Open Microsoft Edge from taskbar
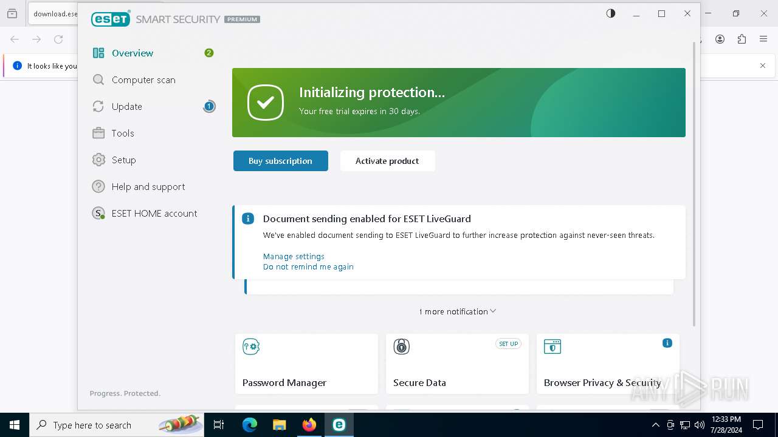This screenshot has width=778, height=437. click(250, 425)
